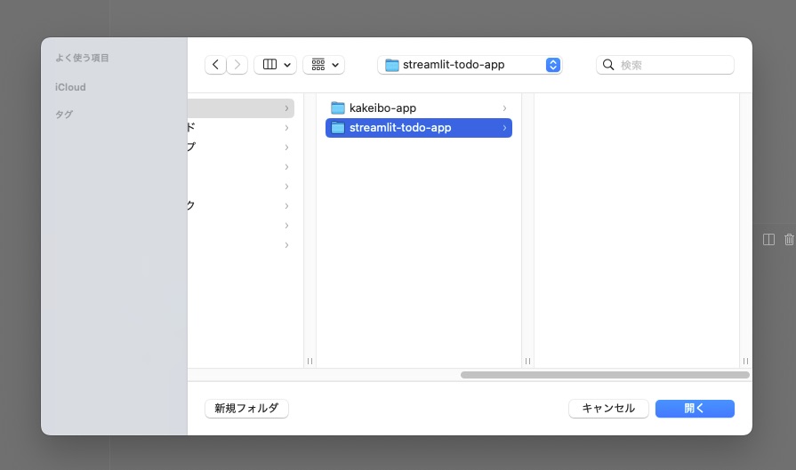The image size is (796, 470).
Task: Click the trash icon behind the dialog
Action: pos(789,239)
